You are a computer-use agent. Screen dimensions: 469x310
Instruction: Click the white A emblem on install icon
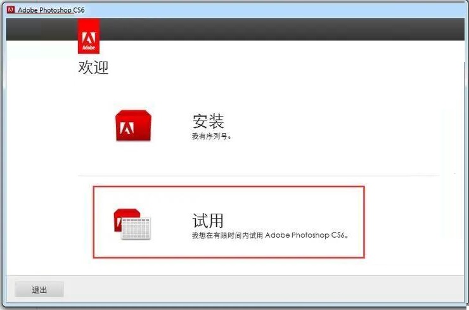tap(127, 129)
